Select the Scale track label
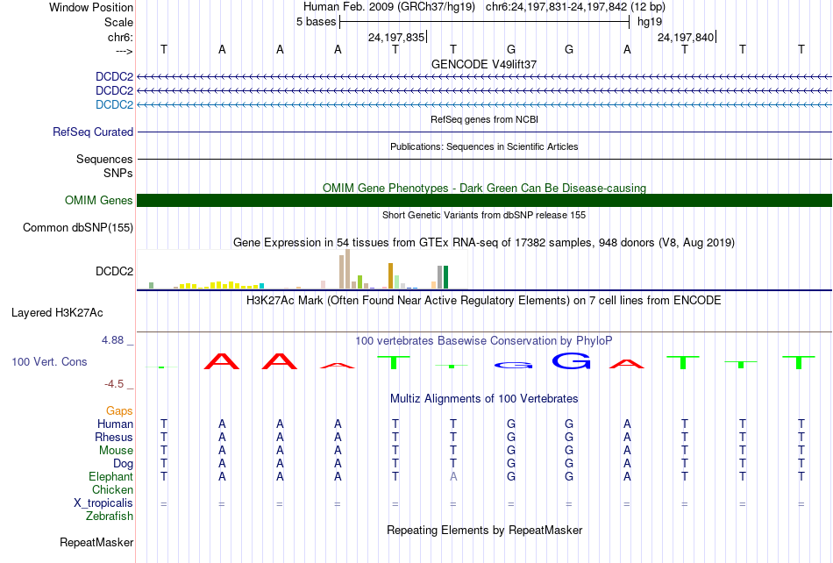Viewport: 833px width, 563px height. tap(118, 22)
